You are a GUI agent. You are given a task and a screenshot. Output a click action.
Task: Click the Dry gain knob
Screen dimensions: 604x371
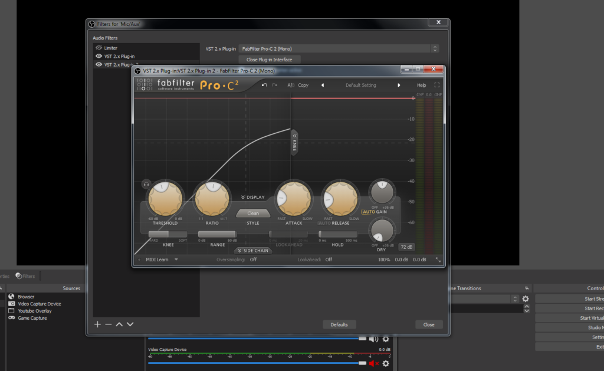point(382,230)
